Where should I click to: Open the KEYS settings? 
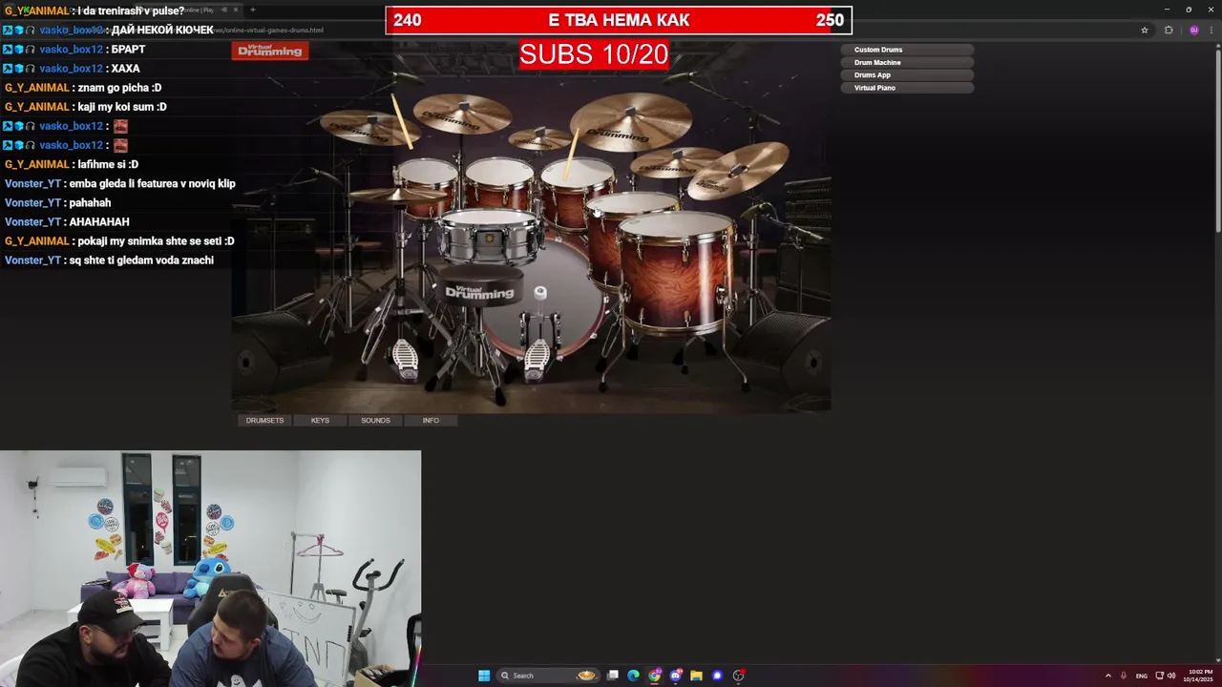click(x=320, y=420)
